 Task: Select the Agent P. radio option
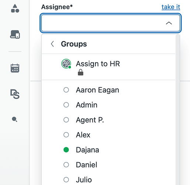tap(66, 120)
